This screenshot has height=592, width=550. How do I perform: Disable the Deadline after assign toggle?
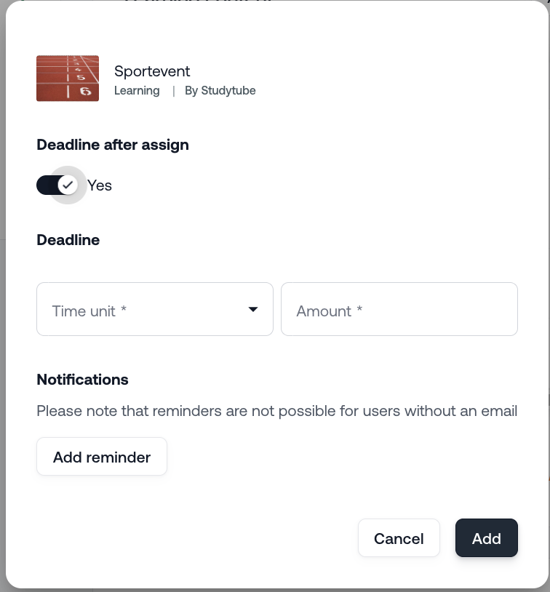[x=57, y=185]
